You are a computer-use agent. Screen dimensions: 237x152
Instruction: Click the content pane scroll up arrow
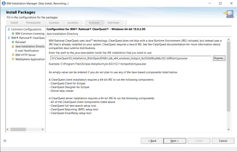229,40
